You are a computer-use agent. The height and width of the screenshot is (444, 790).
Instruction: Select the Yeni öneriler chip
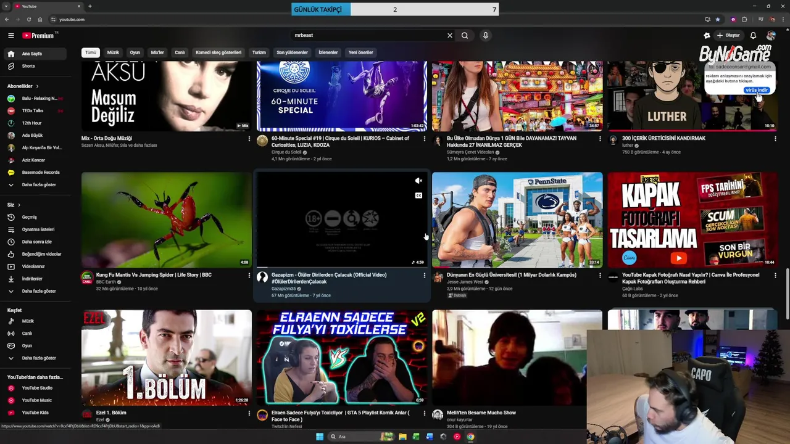(361, 52)
